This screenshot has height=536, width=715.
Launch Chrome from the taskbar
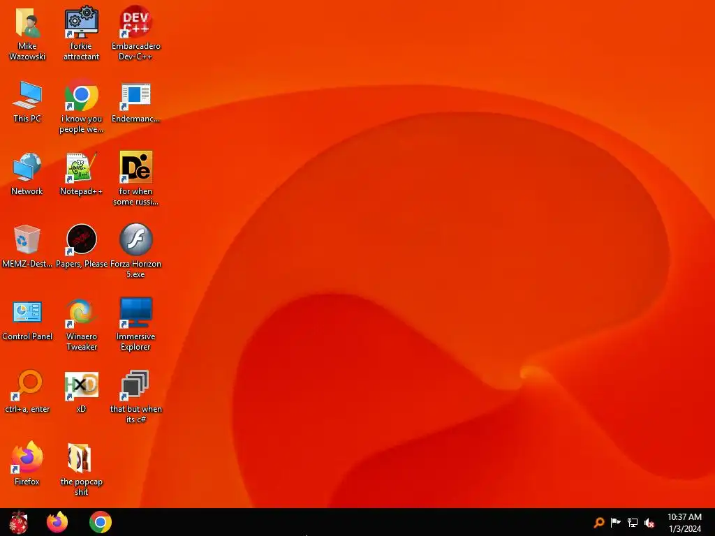click(101, 522)
